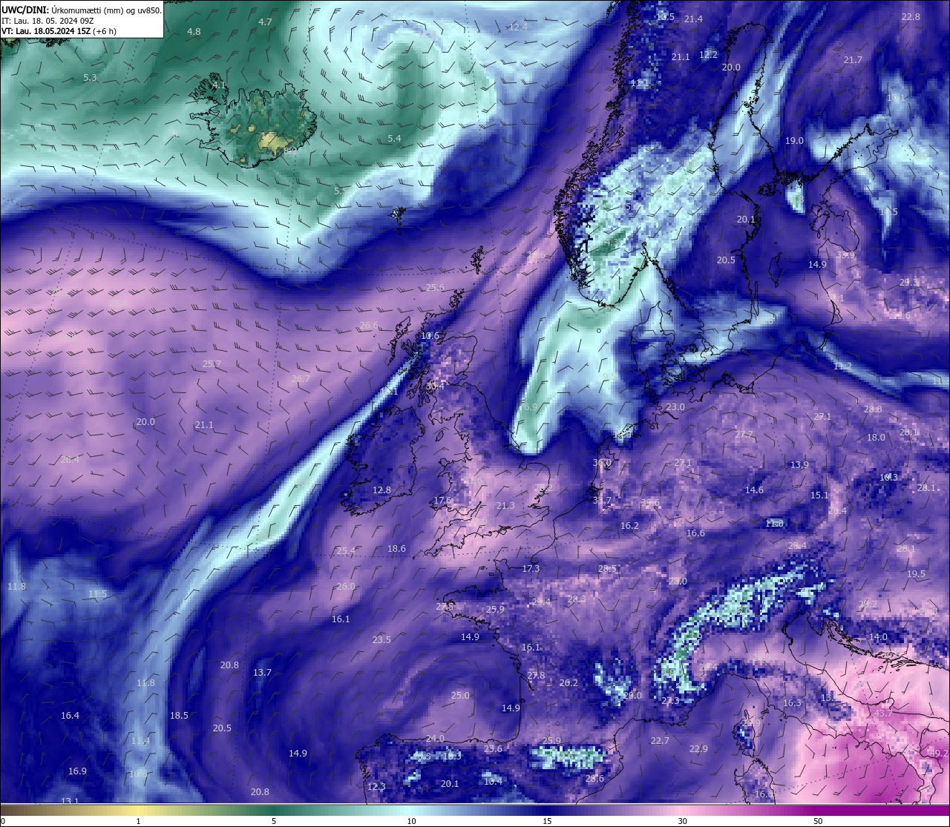
Task: Click the 26.7 value west of Scotland
Action: click(301, 379)
